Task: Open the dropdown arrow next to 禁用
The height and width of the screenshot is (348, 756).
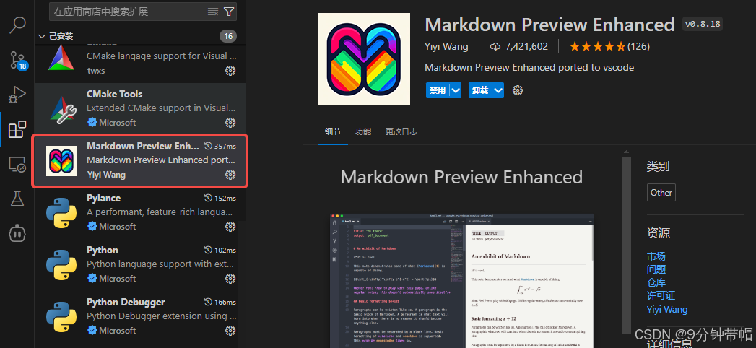Action: point(456,90)
